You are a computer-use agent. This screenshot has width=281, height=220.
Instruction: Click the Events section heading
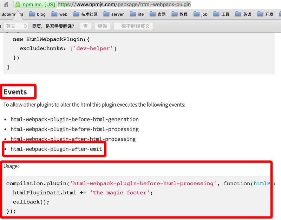[15, 92]
